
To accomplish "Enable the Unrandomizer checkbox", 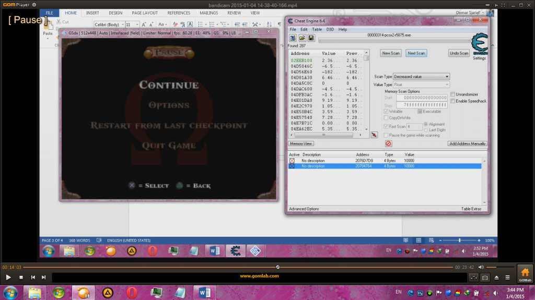I will click(453, 94).
